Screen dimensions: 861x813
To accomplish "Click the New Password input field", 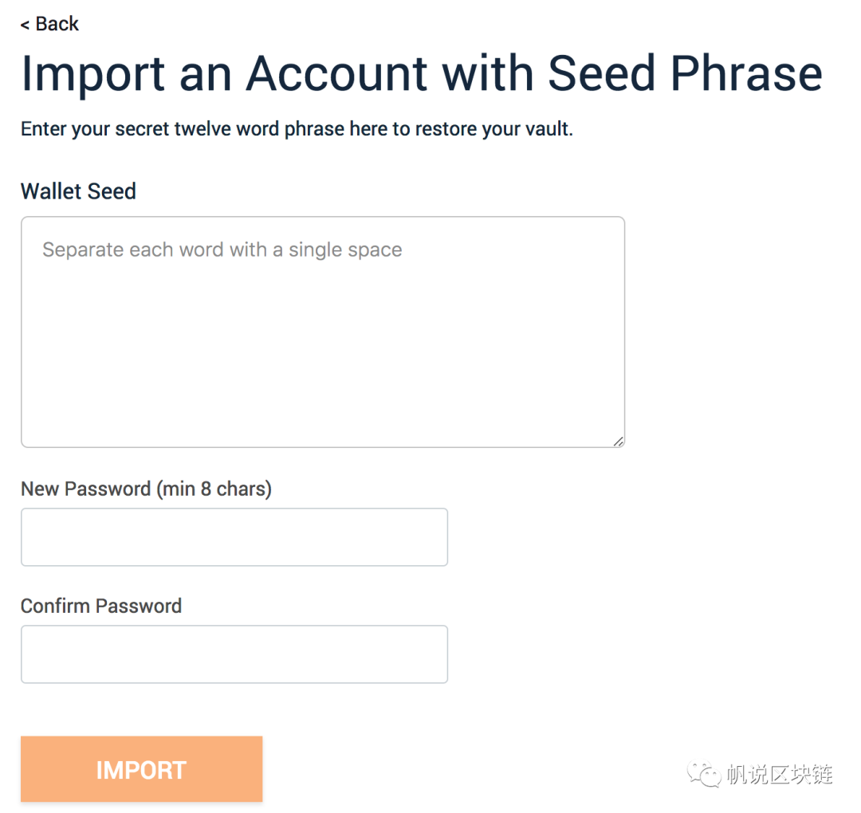I will coord(234,537).
